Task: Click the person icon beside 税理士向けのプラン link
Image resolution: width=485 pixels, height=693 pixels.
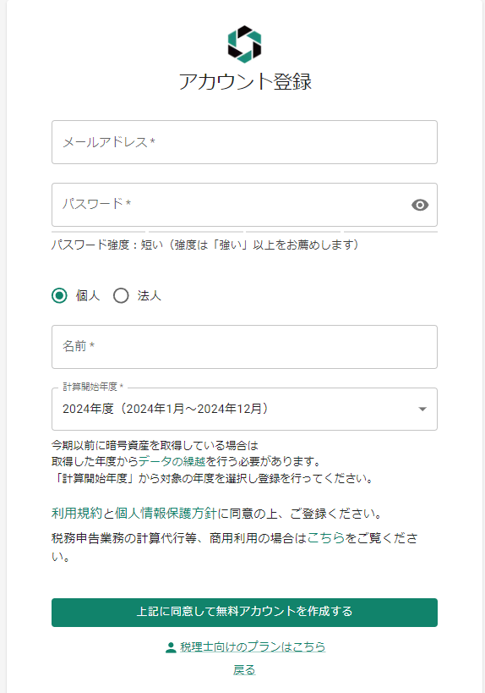Action: click(171, 647)
